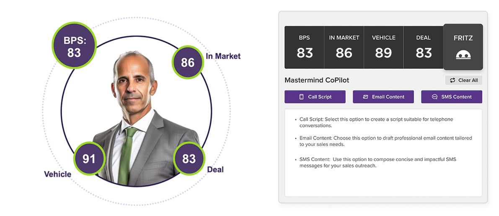499x216 pixels.
Task: Draft Email Content
Action: 383,97
